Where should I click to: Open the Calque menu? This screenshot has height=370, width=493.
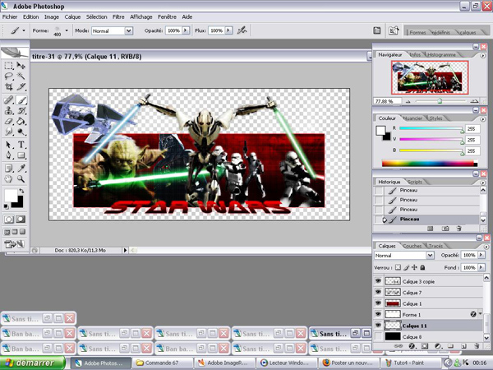click(x=72, y=17)
